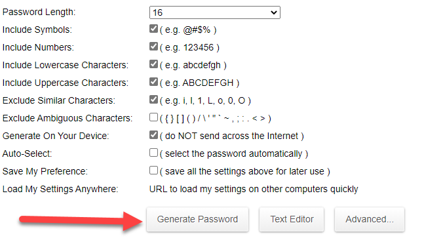The image size is (424, 242).
Task: Click the Generate Password button
Action: (197, 219)
